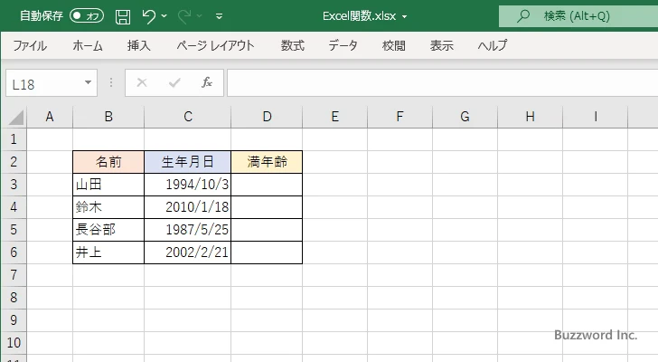Select the cell containing 井上
Viewport: 658px width, 362px height.
click(x=108, y=252)
